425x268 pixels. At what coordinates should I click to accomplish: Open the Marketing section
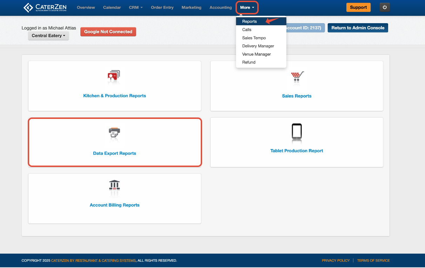coord(192,7)
